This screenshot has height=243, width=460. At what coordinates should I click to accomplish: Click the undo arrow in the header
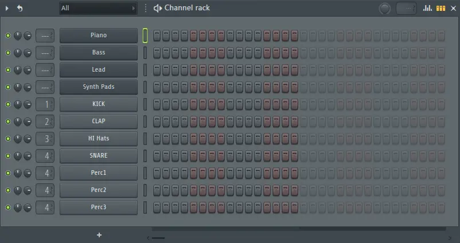point(20,8)
